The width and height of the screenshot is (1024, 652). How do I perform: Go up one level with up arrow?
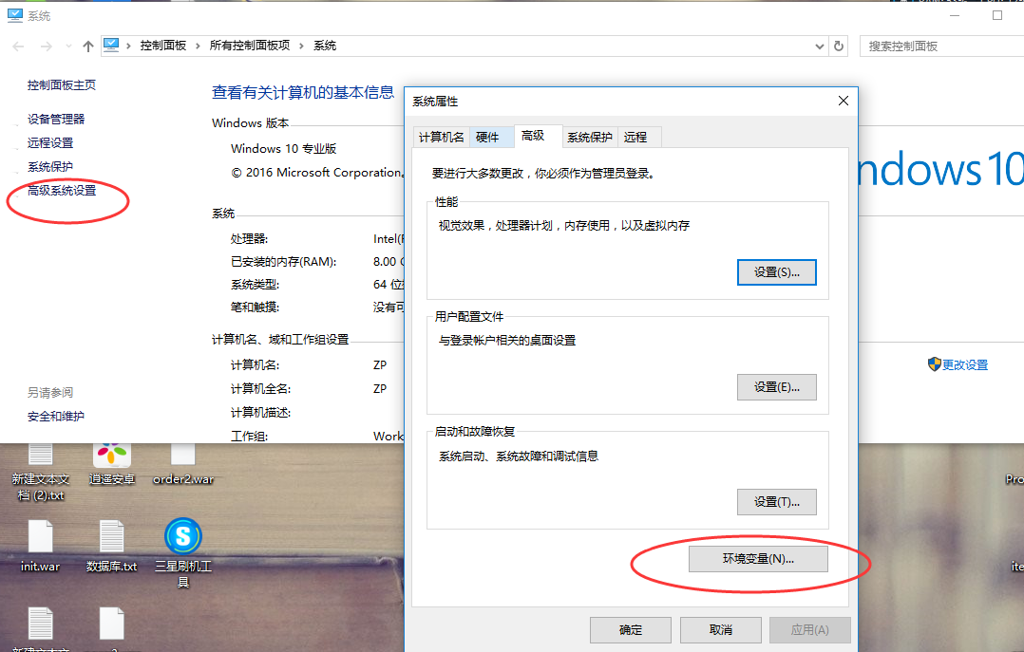pos(88,47)
